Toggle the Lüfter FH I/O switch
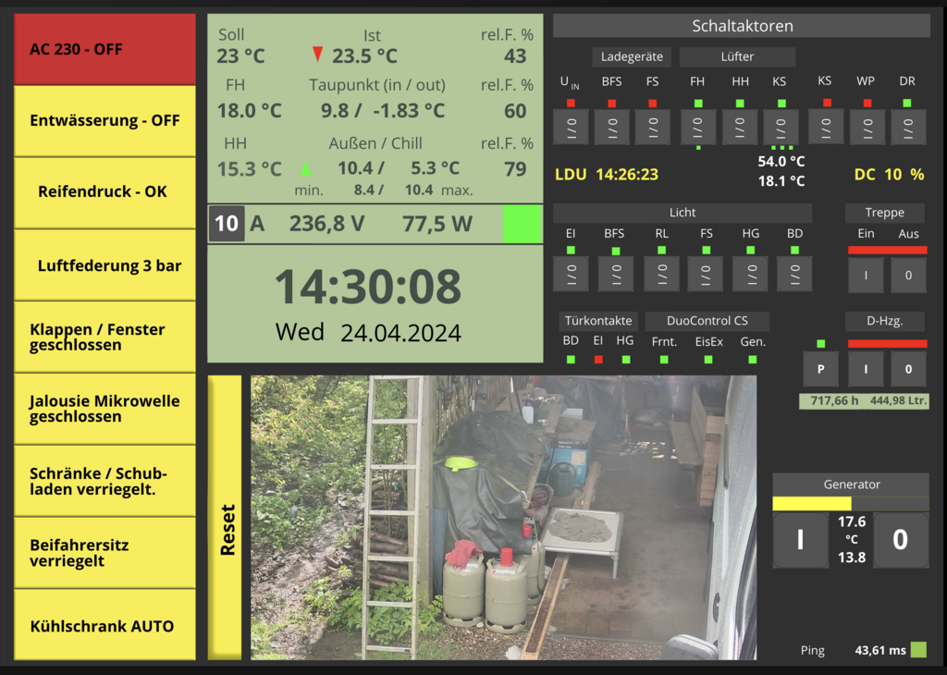This screenshot has height=675, width=947. coord(697,127)
